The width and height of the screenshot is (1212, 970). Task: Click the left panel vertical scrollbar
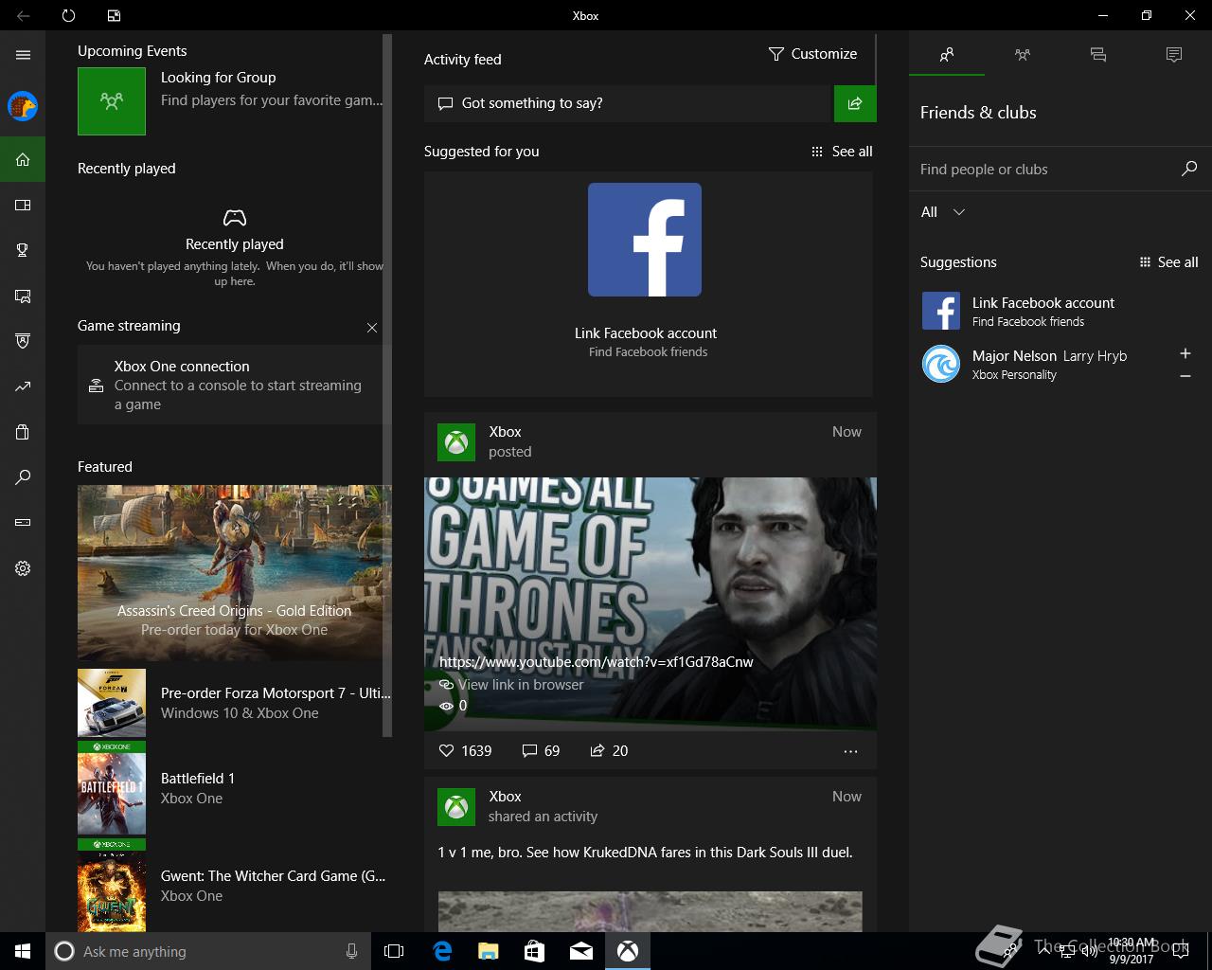click(386, 384)
